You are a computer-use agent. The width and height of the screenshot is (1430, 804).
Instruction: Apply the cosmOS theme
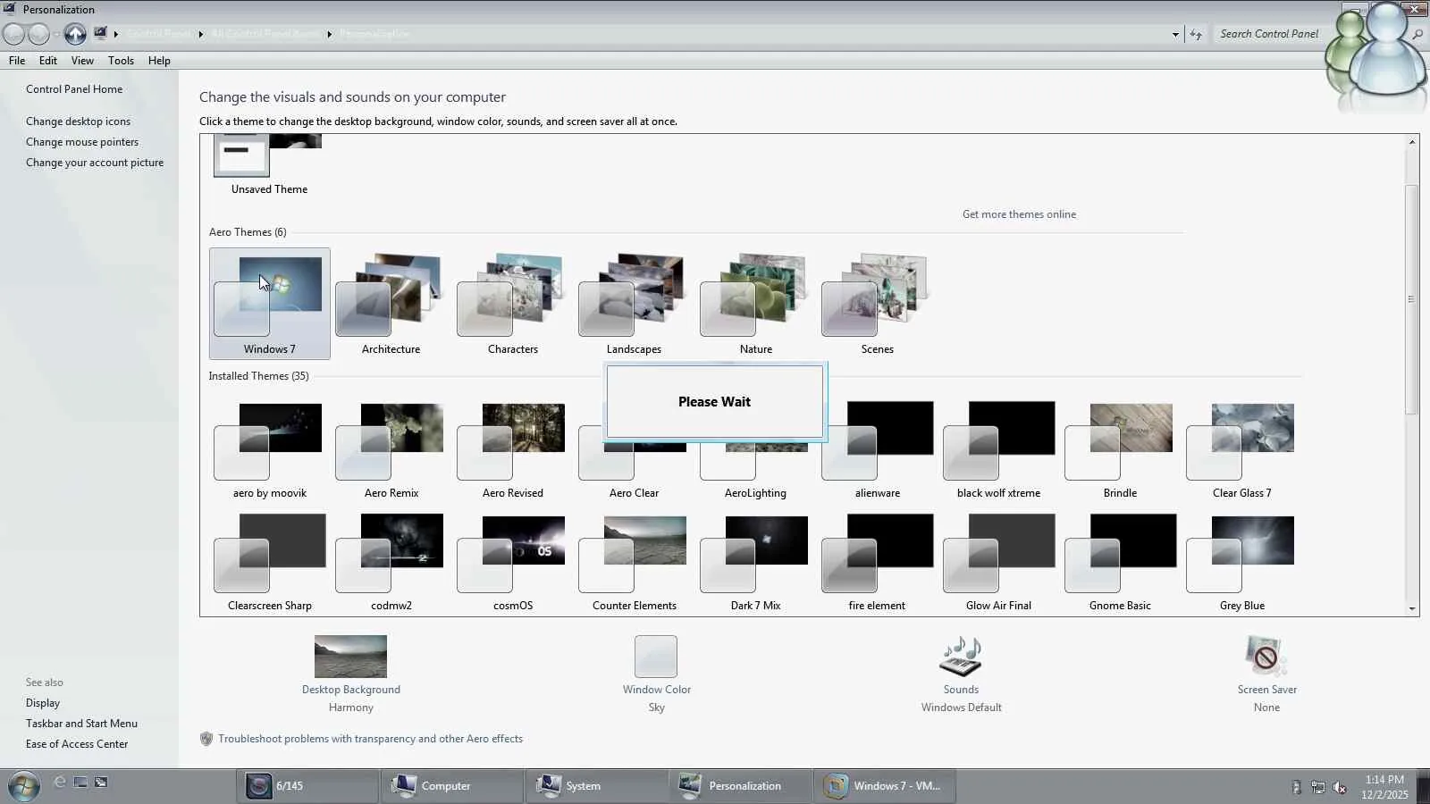coord(512,562)
